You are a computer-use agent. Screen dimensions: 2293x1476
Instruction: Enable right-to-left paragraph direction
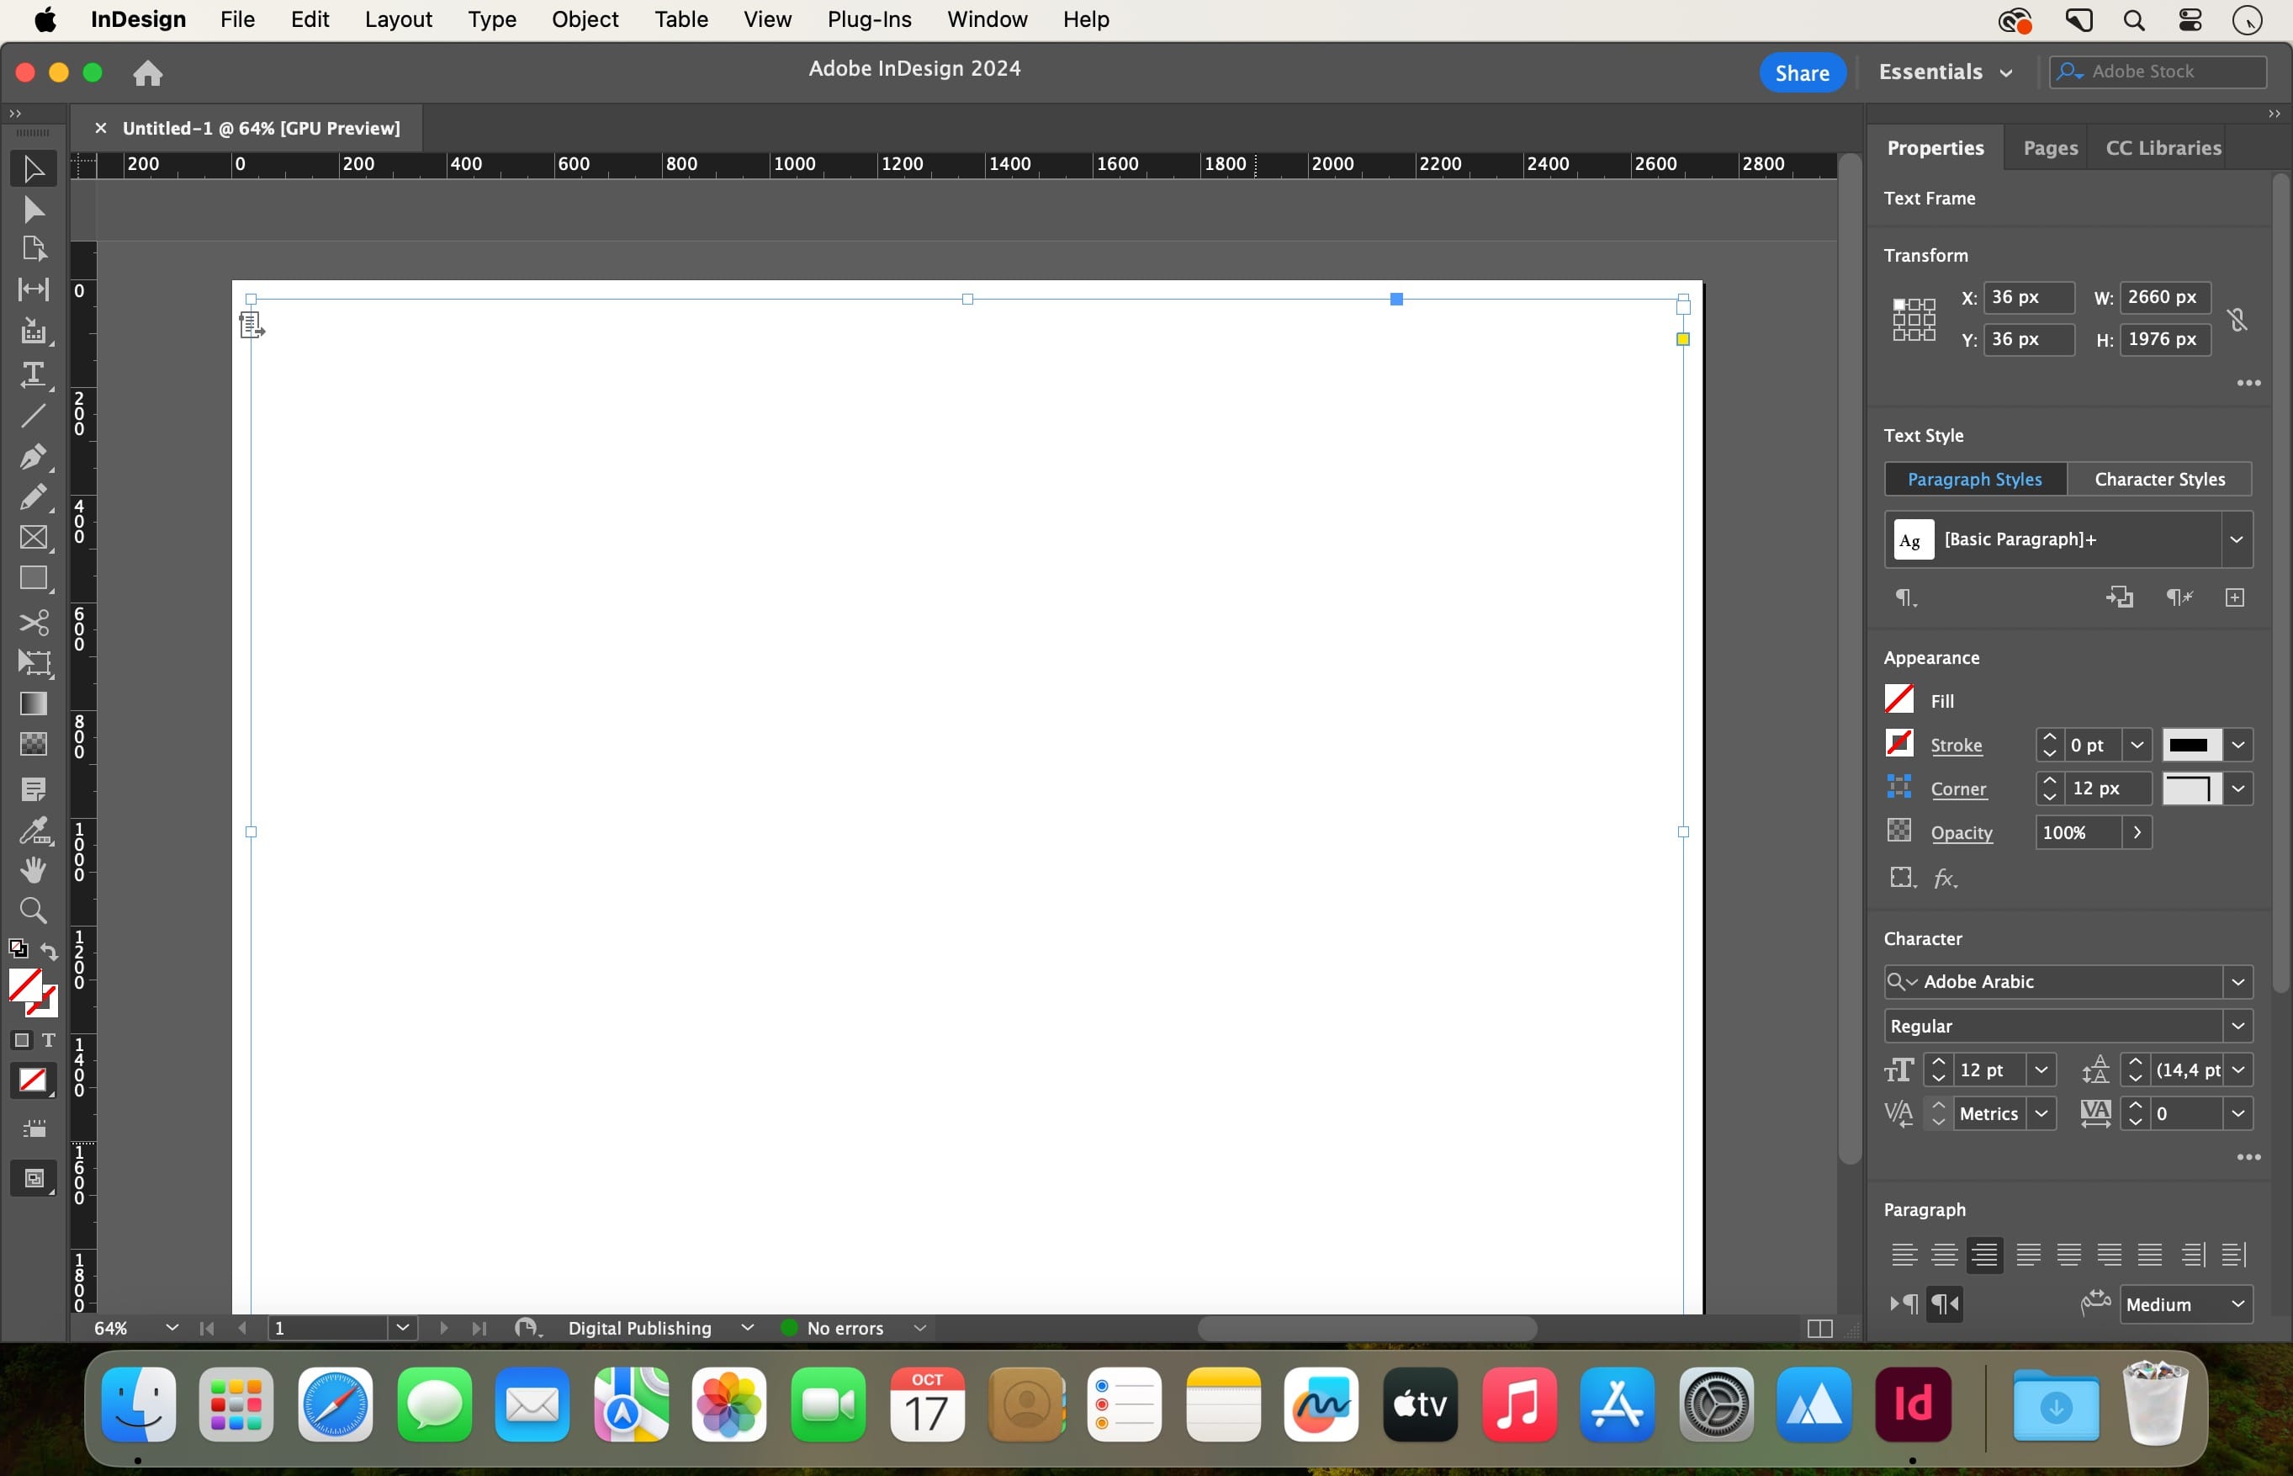click(x=1945, y=1303)
